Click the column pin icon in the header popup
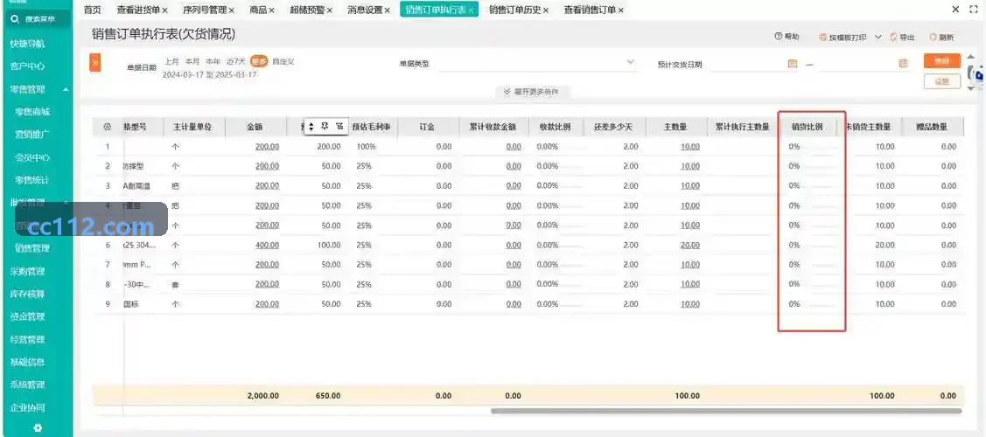 (x=325, y=126)
